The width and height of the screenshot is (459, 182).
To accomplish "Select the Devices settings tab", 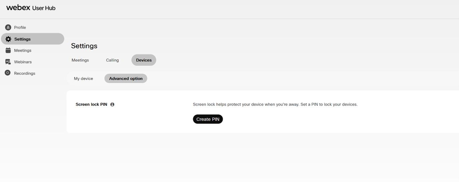I will 144,60.
